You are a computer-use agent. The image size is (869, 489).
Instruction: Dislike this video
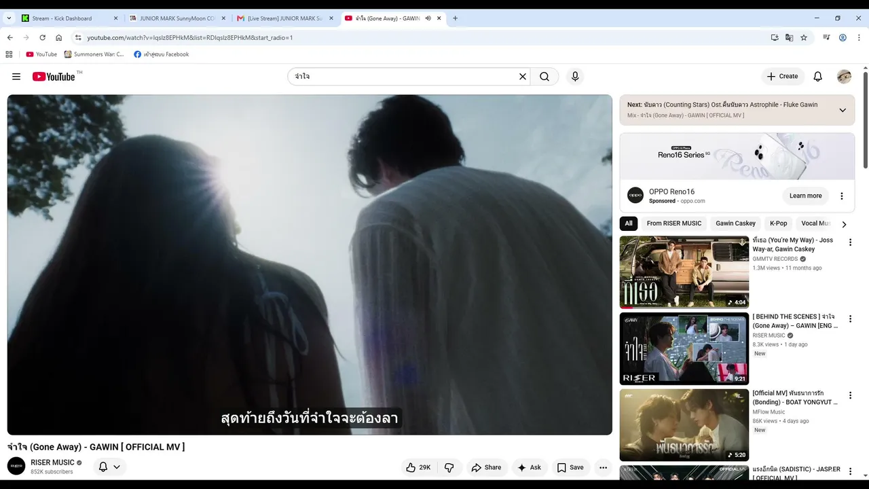tap(449, 467)
